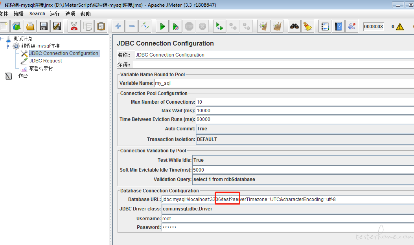The height and width of the screenshot is (245, 414).
Task: Select 察看结果树 listener node
Action: [x=41, y=69]
